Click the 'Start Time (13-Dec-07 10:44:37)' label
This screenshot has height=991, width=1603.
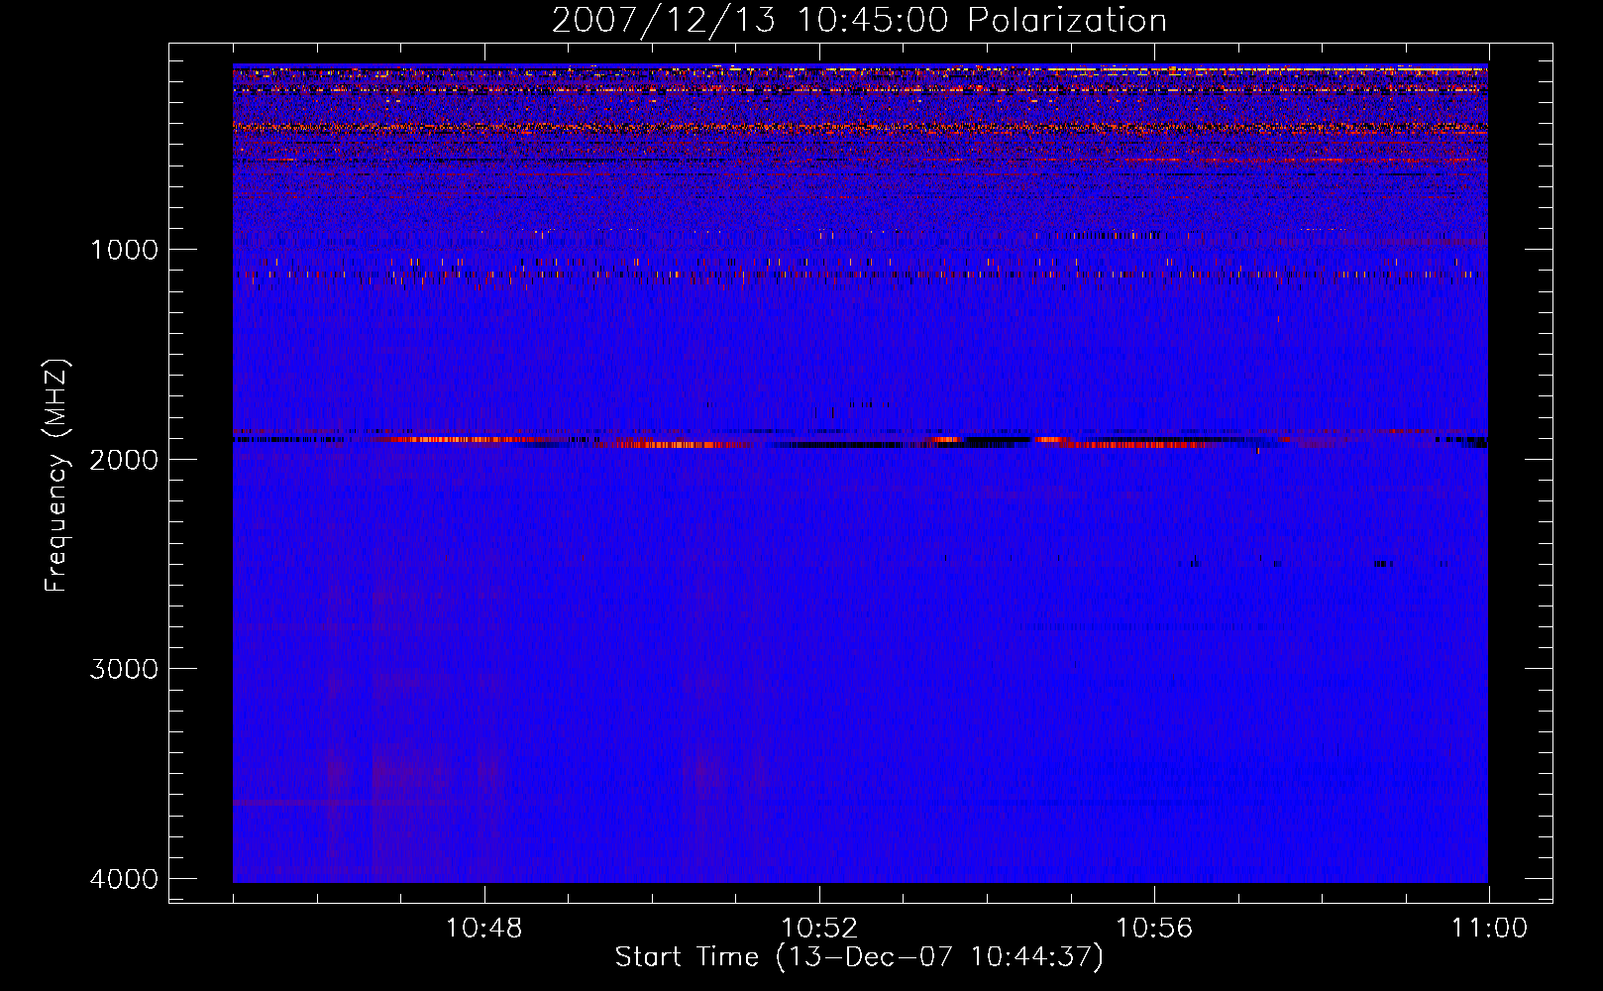point(859,957)
